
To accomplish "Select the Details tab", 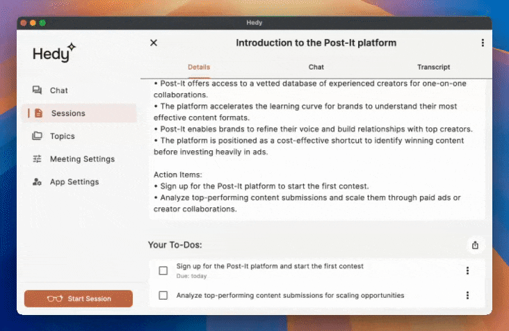I will pyautogui.click(x=199, y=67).
